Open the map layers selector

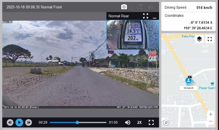pyautogui.click(x=199, y=39)
